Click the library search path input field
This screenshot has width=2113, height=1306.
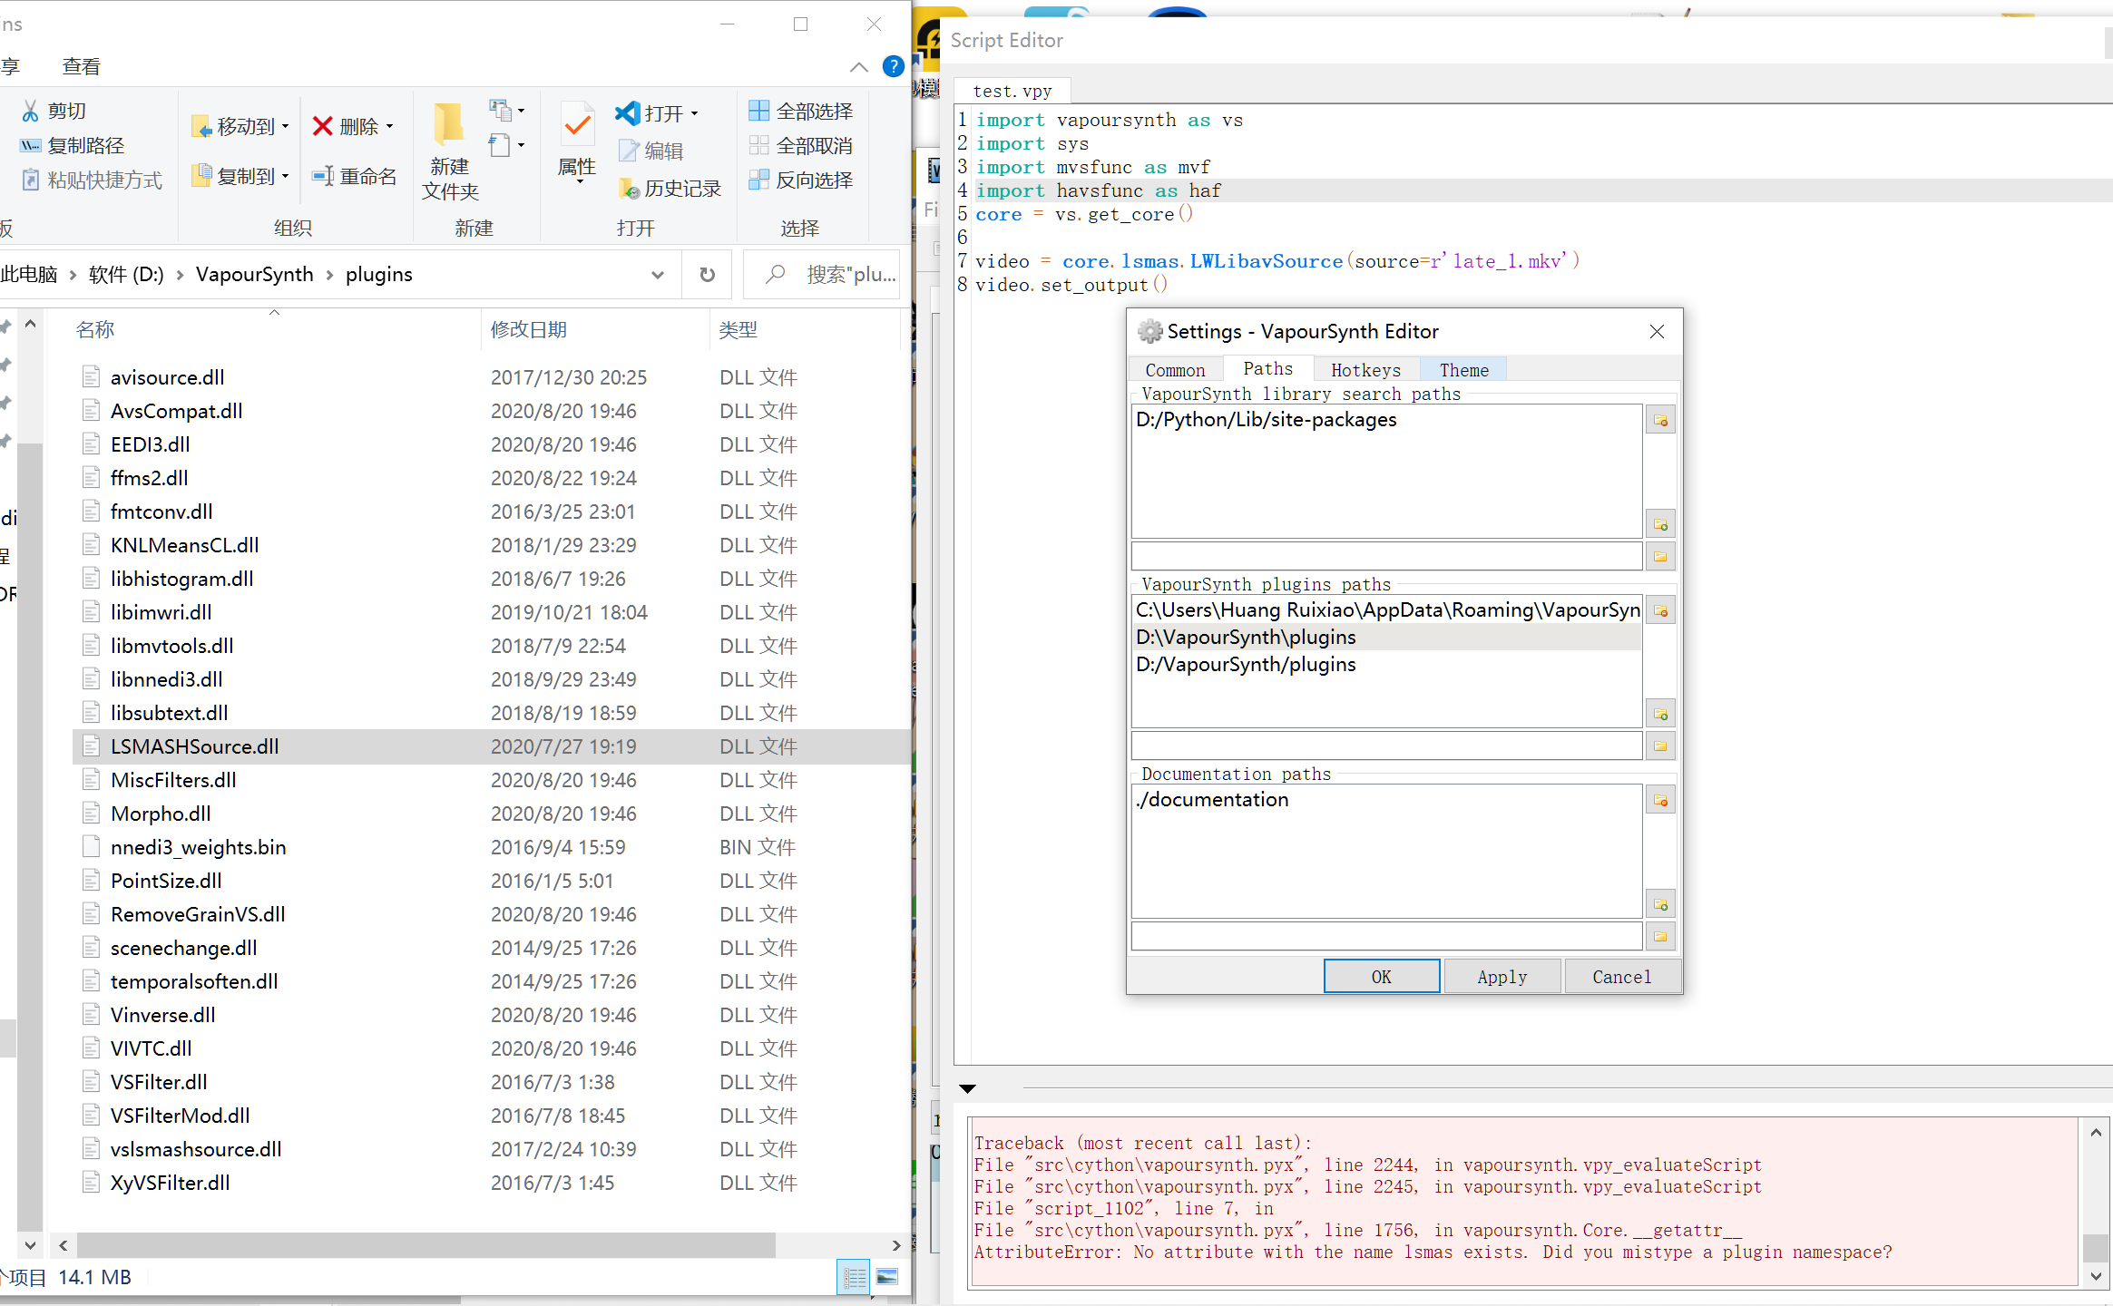coord(1386,556)
